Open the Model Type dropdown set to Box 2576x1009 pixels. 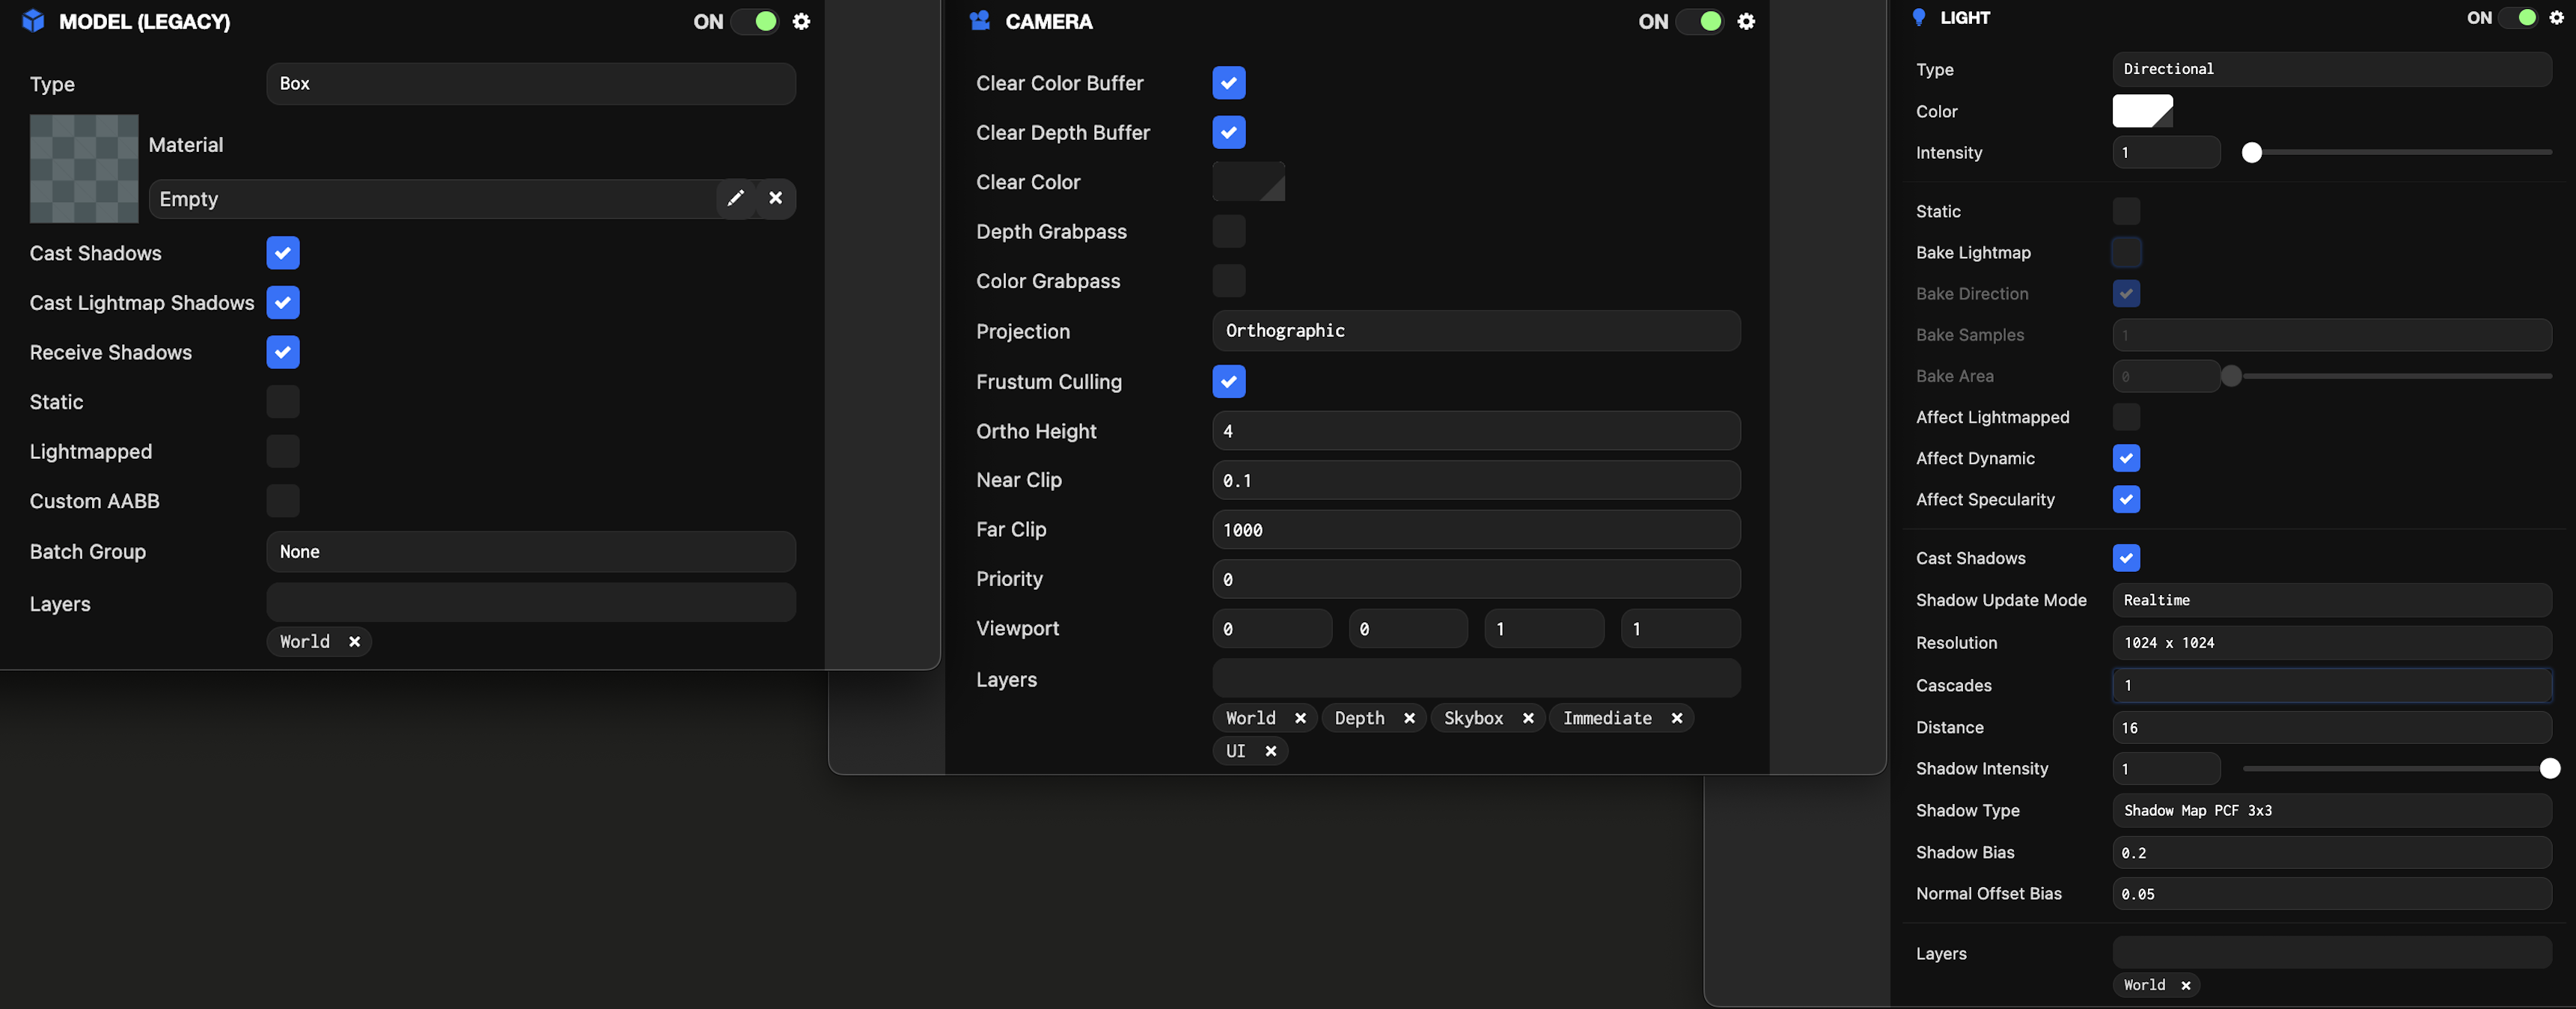click(x=530, y=83)
